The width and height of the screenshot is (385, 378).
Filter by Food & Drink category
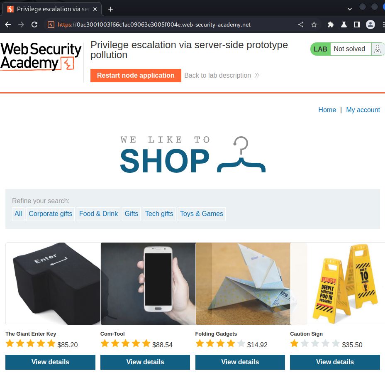coord(98,214)
